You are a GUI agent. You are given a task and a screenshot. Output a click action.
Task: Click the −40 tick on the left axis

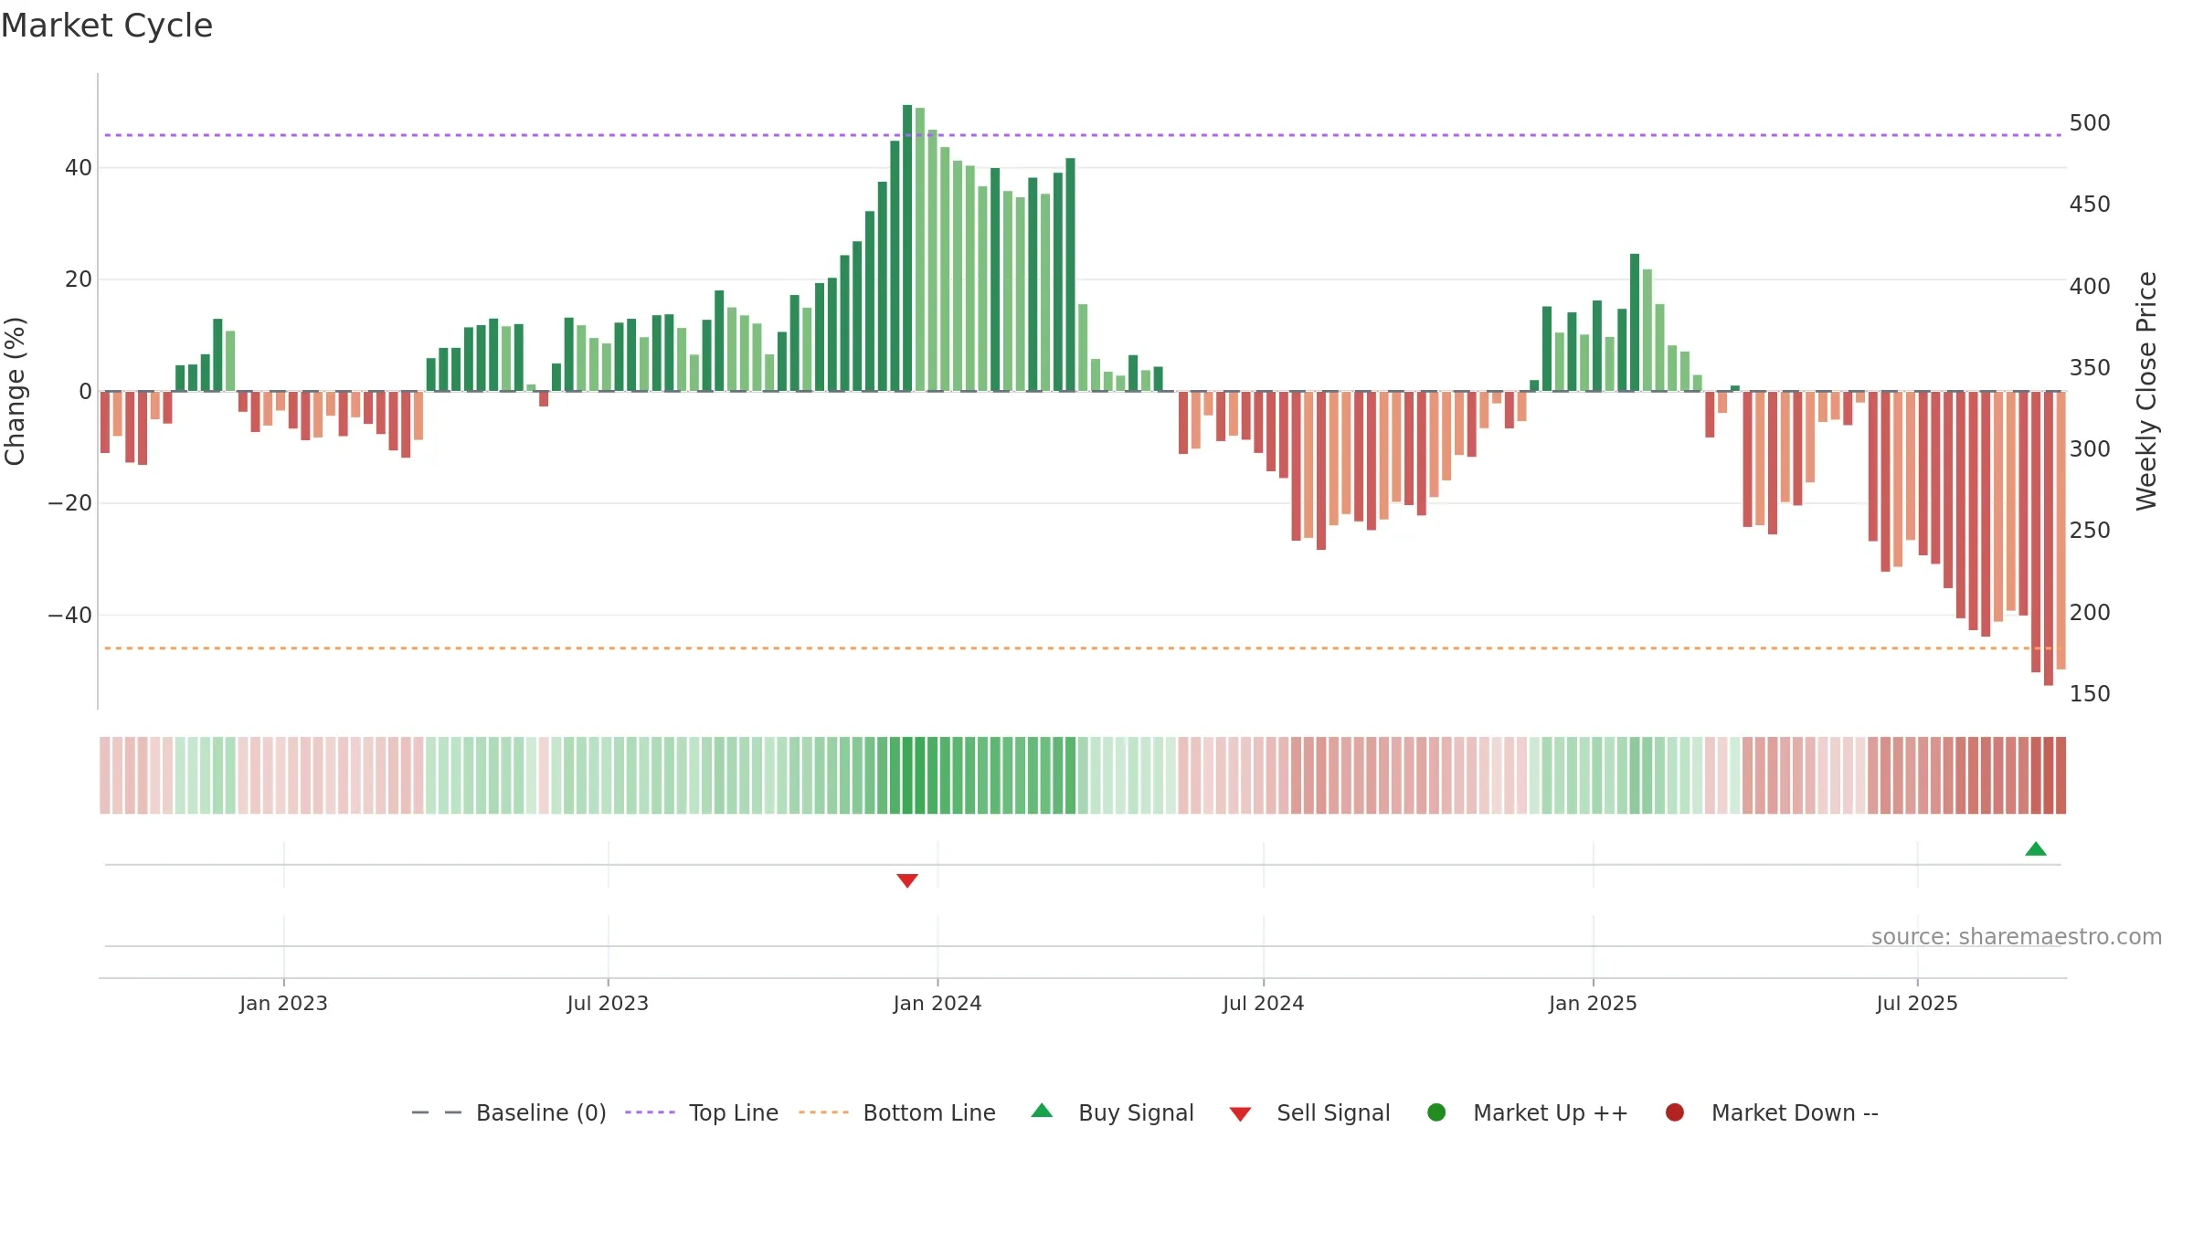(70, 616)
